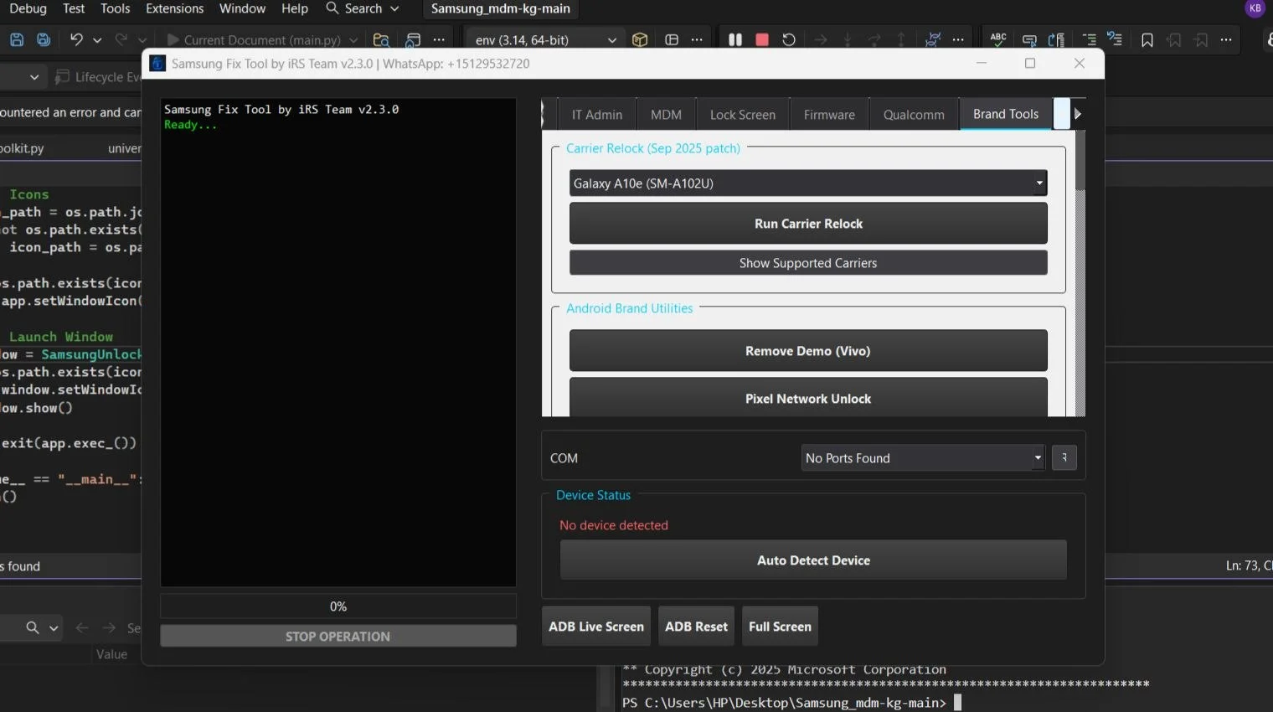Viewport: 1273px width, 712px height.
Task: Click the ABC spell checker icon
Action: point(998,39)
